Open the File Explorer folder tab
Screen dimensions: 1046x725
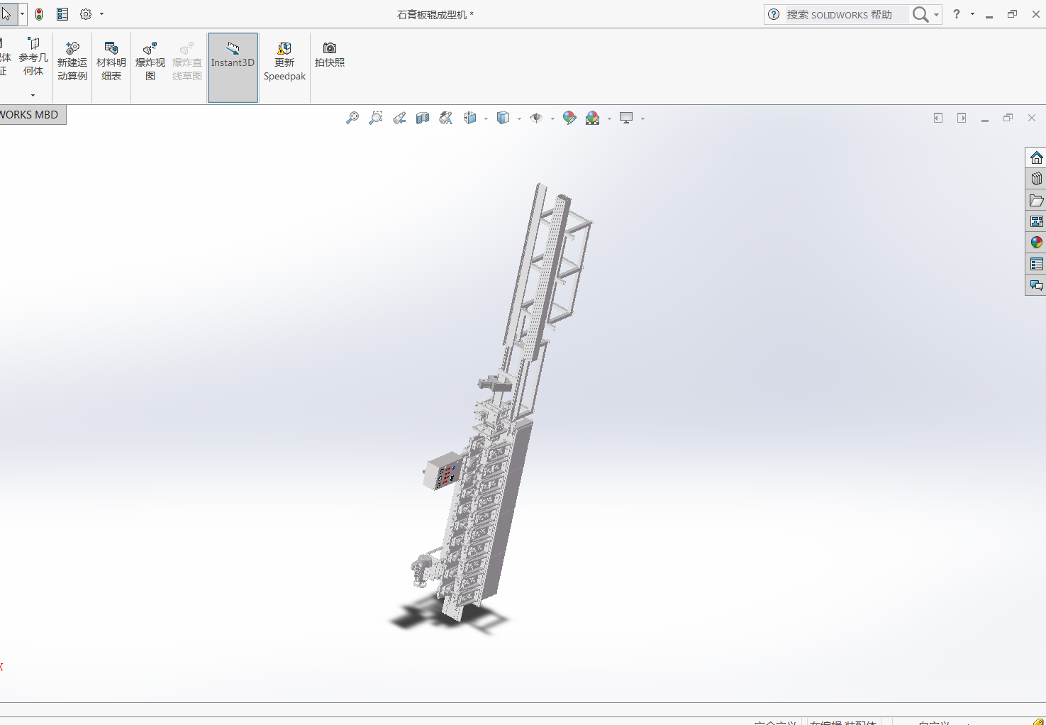[1036, 200]
